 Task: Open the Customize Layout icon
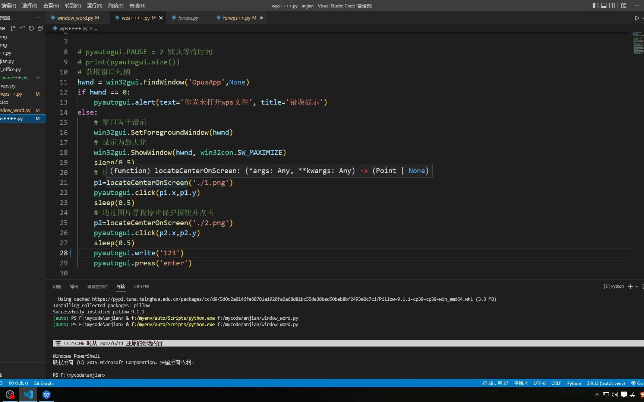point(624,6)
